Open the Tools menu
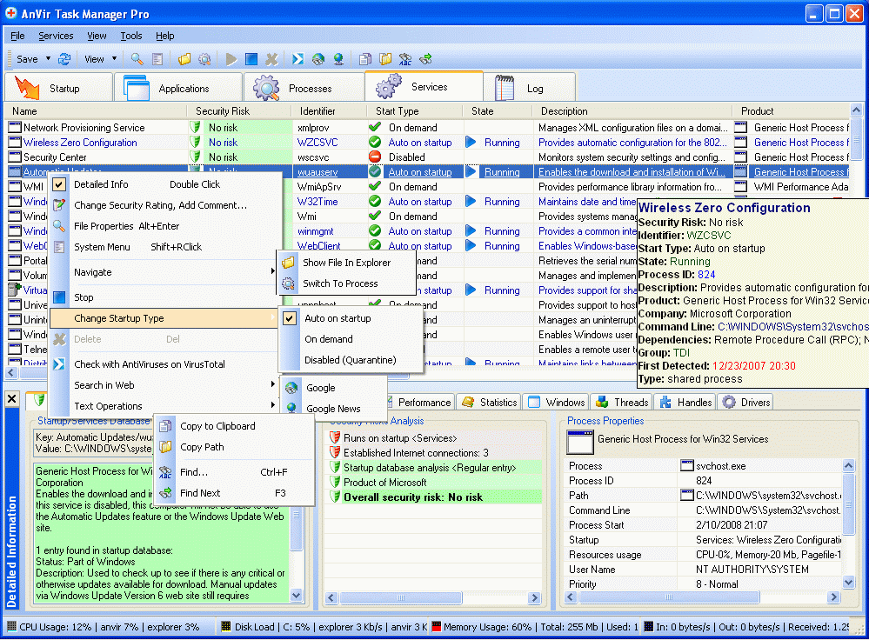This screenshot has width=869, height=640. (131, 36)
